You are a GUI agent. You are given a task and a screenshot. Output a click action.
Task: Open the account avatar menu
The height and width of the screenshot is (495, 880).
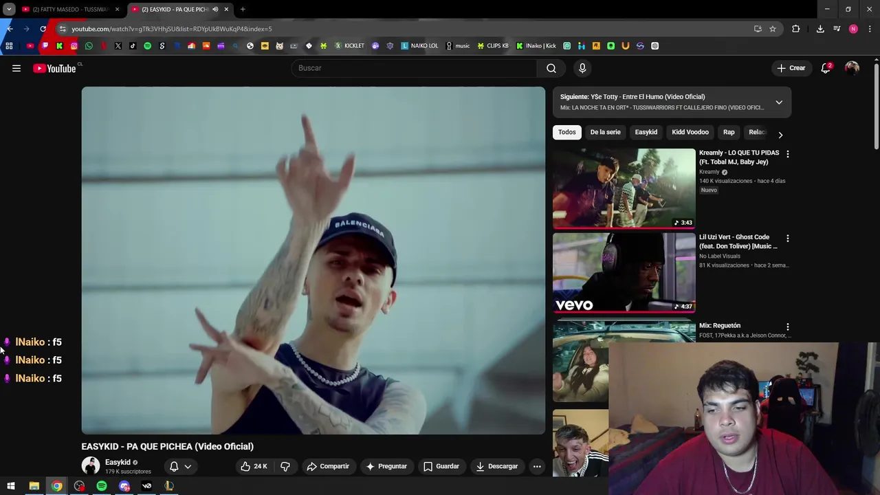point(852,68)
